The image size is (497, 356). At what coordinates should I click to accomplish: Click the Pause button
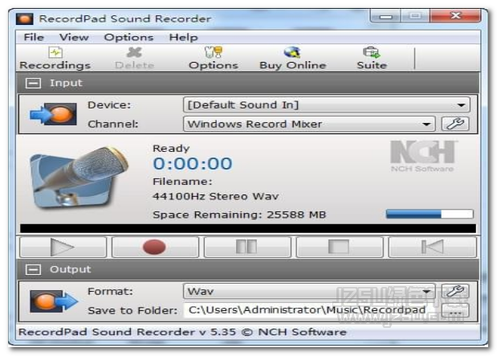point(247,247)
